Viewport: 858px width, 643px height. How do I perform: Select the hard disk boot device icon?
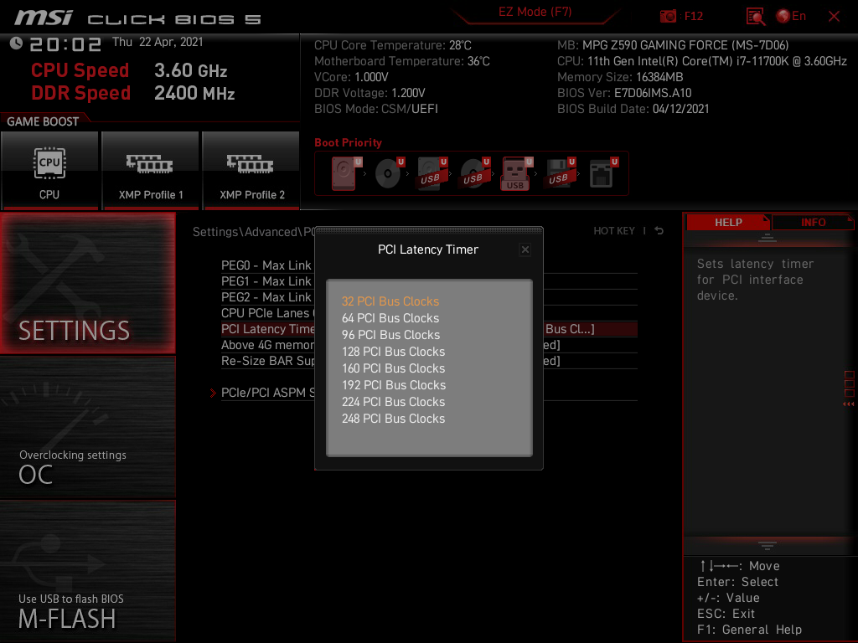click(x=346, y=173)
